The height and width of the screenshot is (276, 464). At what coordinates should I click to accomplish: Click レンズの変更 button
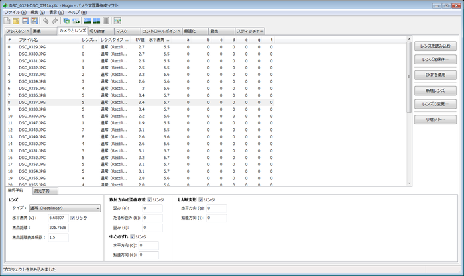435,104
